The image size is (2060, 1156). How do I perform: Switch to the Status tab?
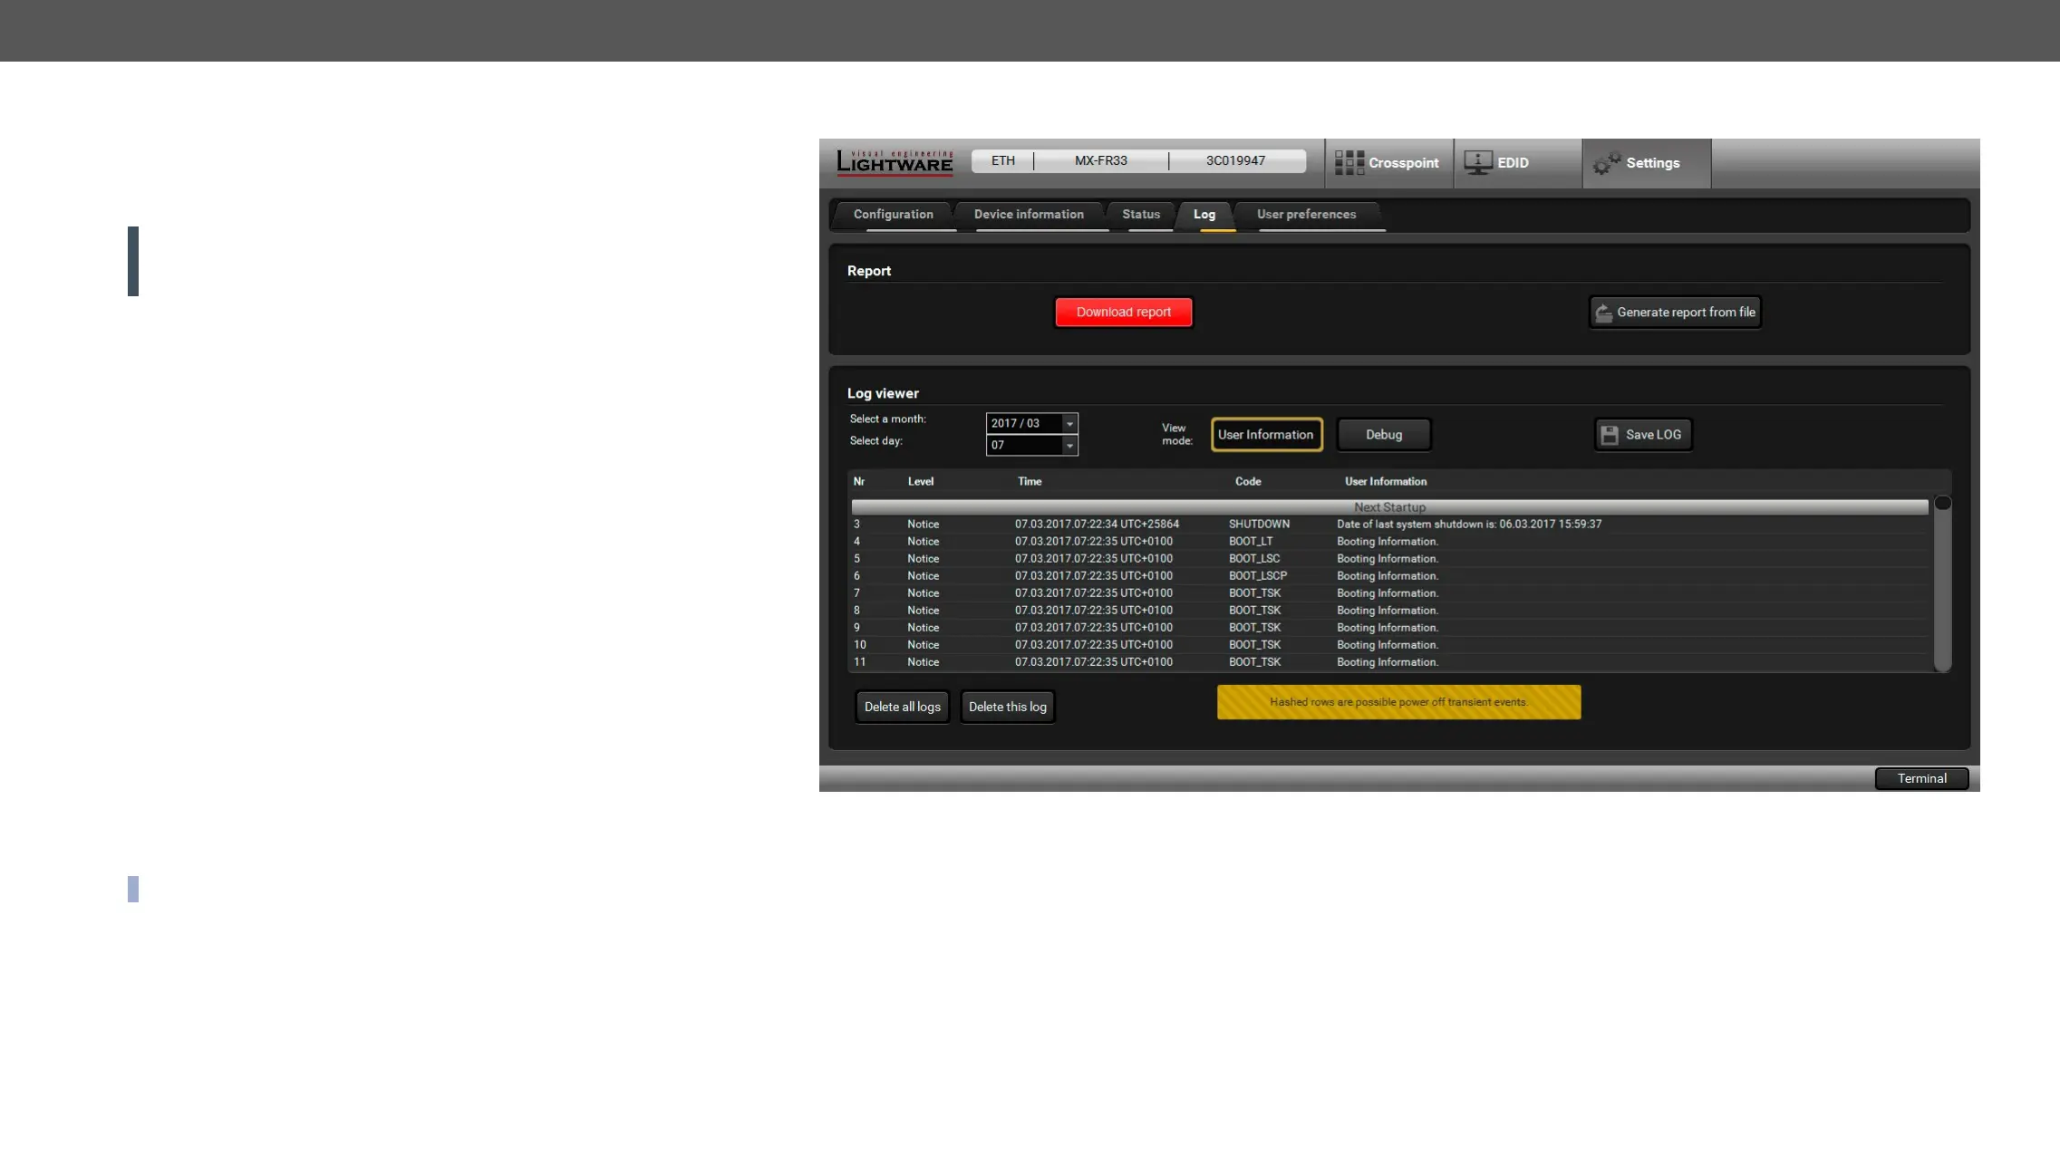click(x=1140, y=215)
